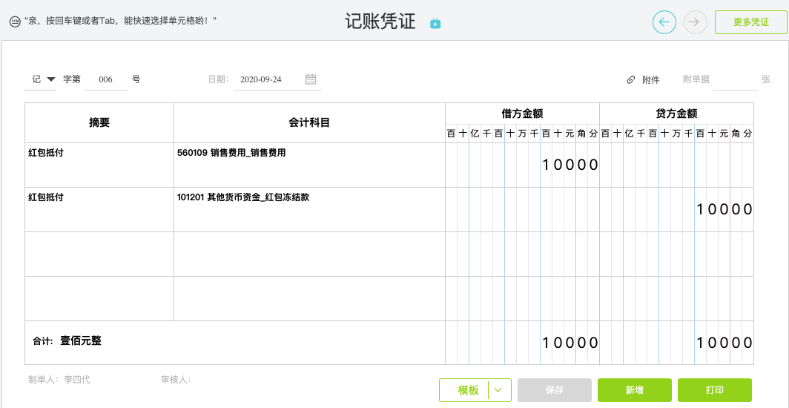This screenshot has height=408, width=789.
Task: Click the 附单据 count input field
Action: tap(735, 79)
